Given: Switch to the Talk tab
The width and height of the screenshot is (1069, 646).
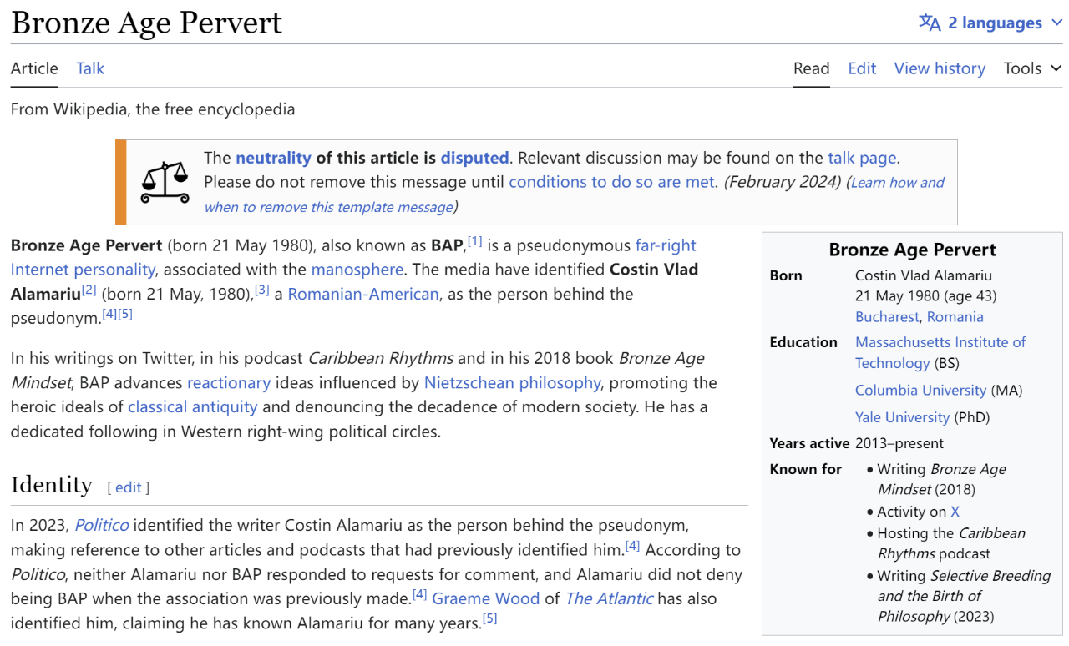Looking at the screenshot, I should (x=90, y=68).
